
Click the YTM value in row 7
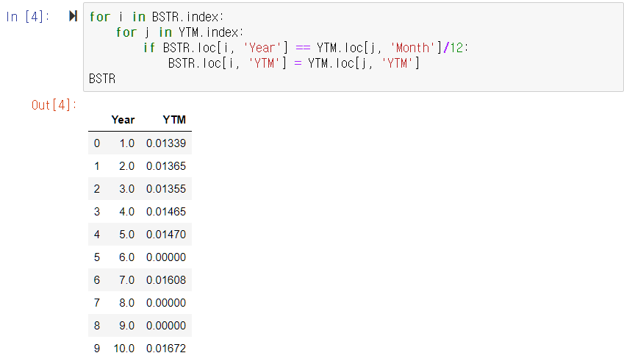166,303
